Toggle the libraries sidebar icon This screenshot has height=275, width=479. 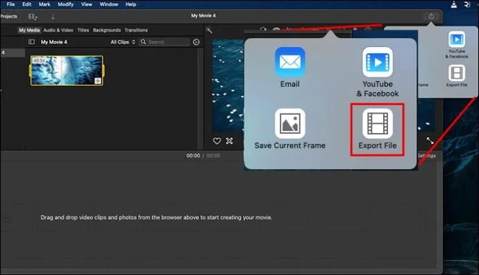pyautogui.click(x=31, y=42)
